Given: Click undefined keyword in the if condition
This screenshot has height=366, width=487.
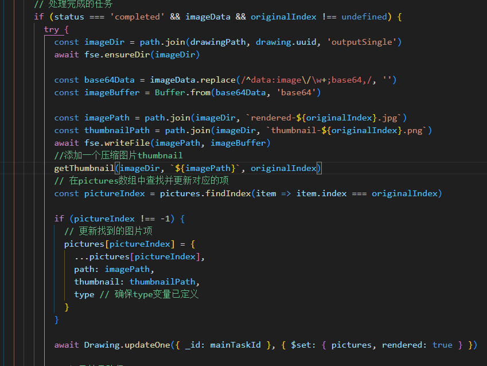Looking at the screenshot, I should (364, 17).
